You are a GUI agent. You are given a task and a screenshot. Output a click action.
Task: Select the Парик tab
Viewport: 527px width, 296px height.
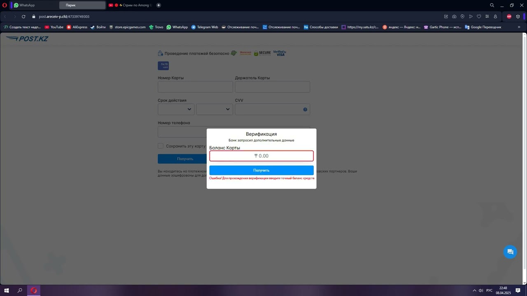pyautogui.click(x=82, y=5)
